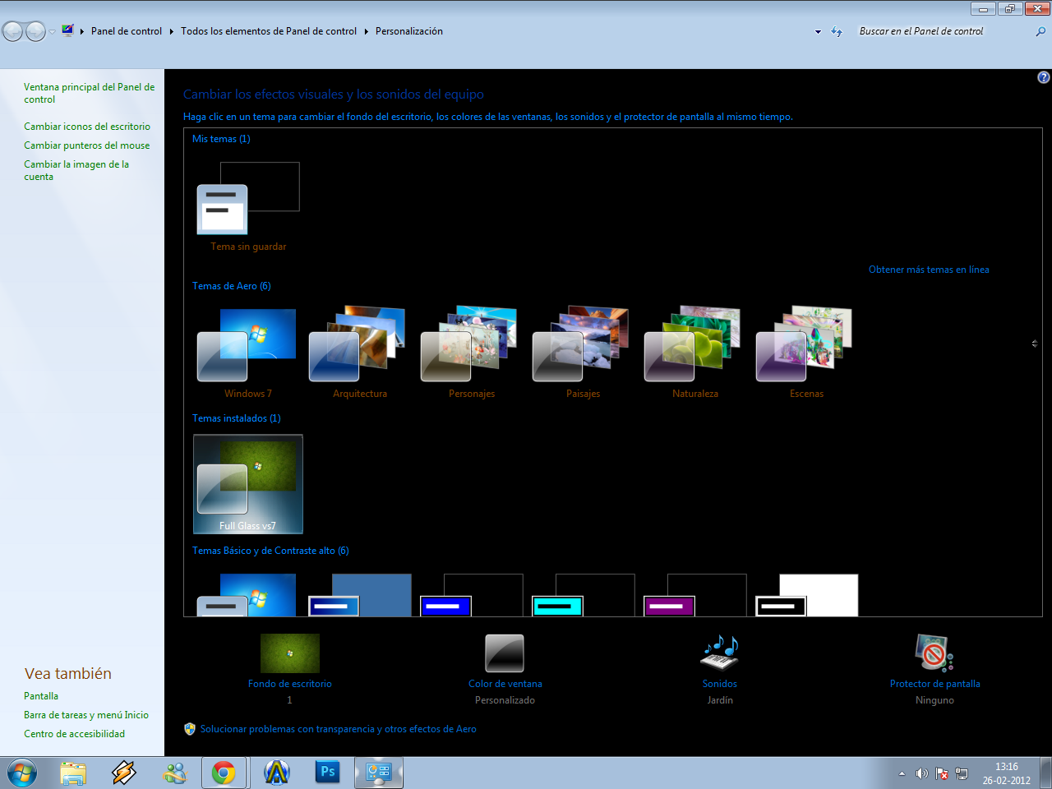The height and width of the screenshot is (789, 1052).
Task: Expand the arrow after Todos los elementos
Action: click(x=367, y=31)
